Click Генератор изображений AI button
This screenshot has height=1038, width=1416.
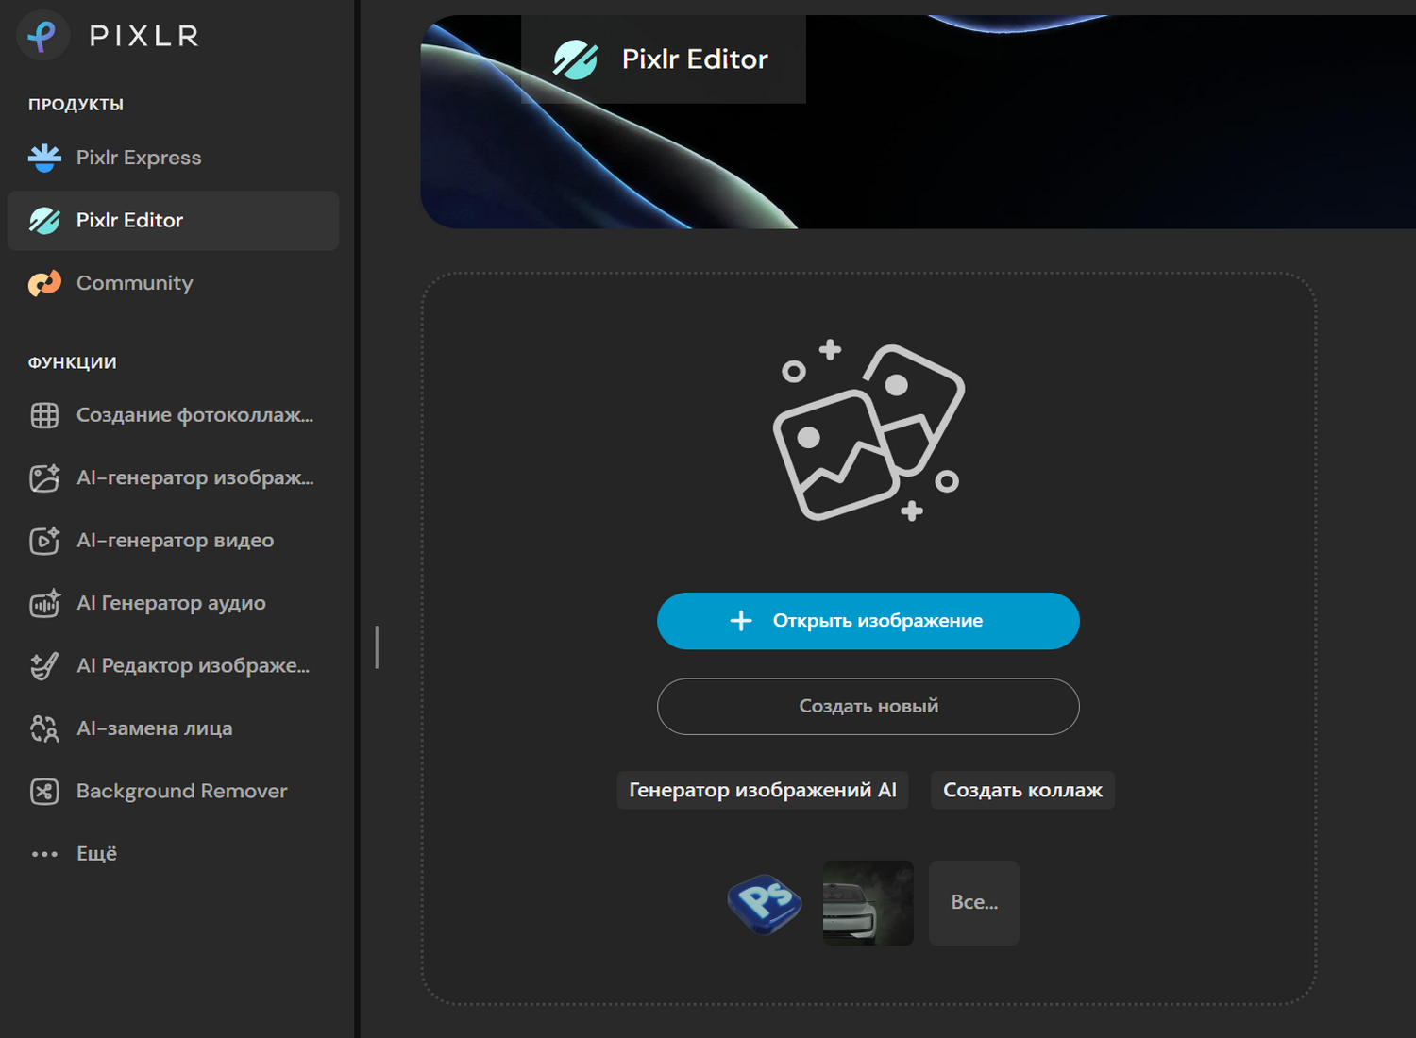[x=763, y=790]
